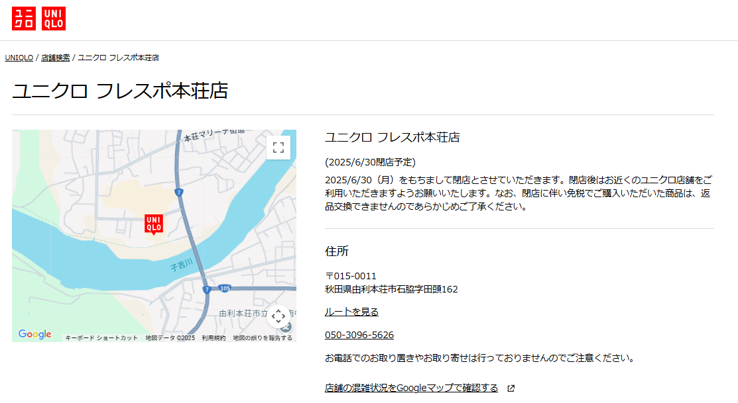Click the phone reservation notice text

(479, 358)
